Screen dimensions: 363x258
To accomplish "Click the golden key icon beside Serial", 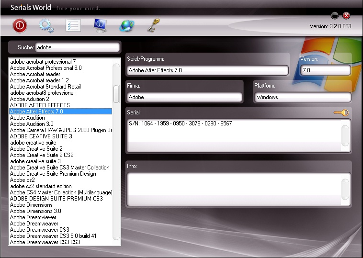I will pos(341,112).
